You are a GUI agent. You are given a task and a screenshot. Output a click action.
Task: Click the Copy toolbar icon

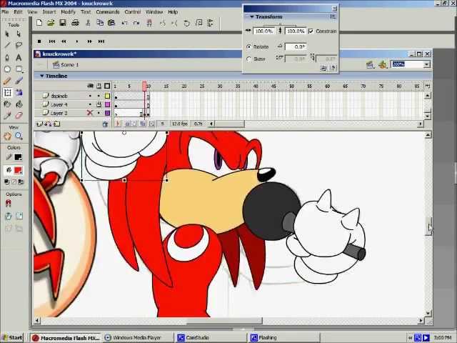pyautogui.click(x=100, y=23)
